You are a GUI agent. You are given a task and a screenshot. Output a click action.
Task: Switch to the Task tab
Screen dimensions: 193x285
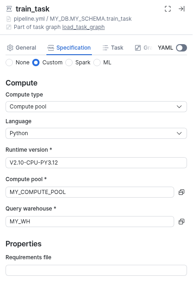click(113, 48)
